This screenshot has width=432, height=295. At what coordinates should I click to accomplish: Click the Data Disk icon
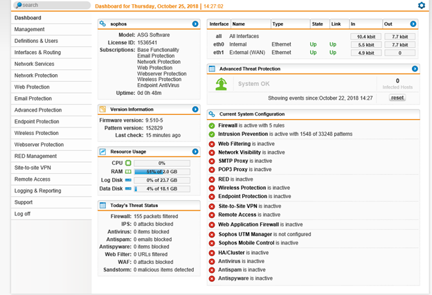tap(128, 188)
